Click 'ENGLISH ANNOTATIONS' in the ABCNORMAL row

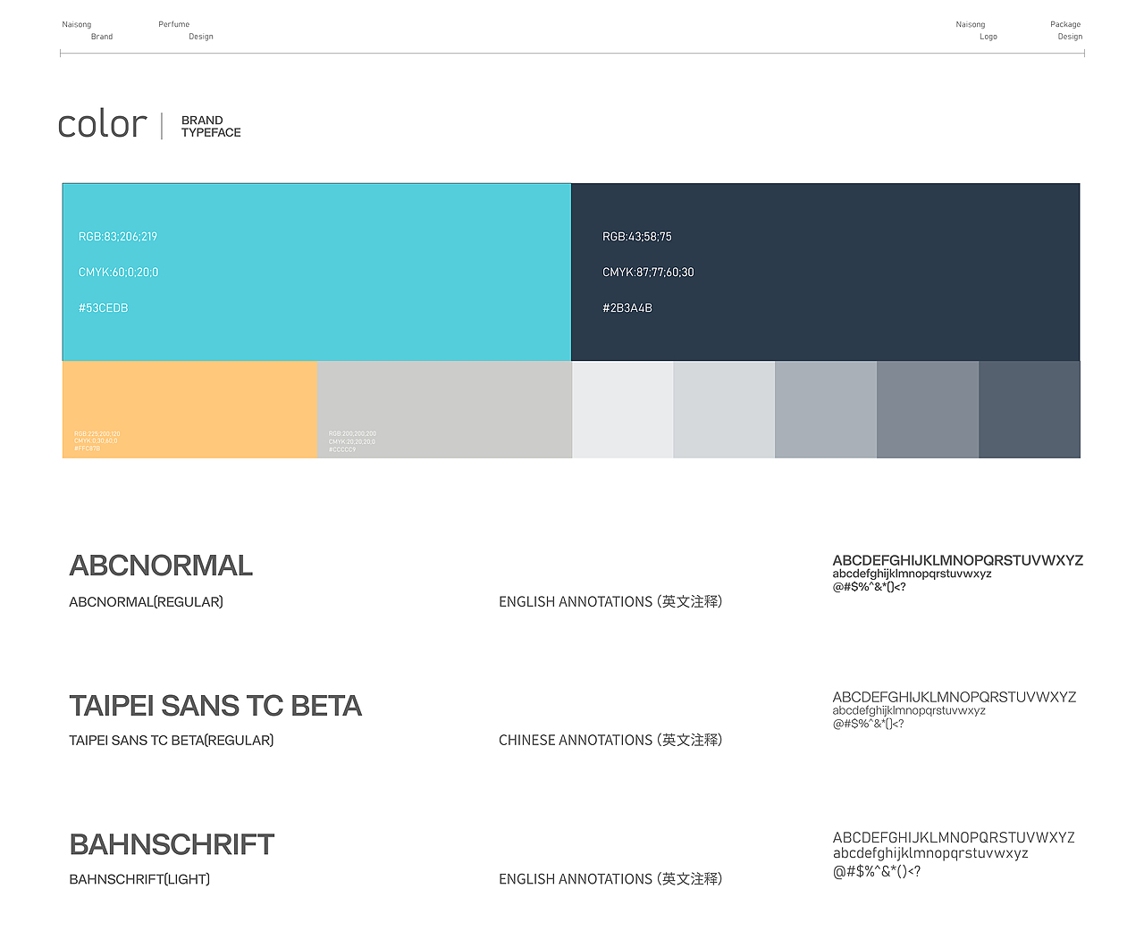[x=576, y=602]
